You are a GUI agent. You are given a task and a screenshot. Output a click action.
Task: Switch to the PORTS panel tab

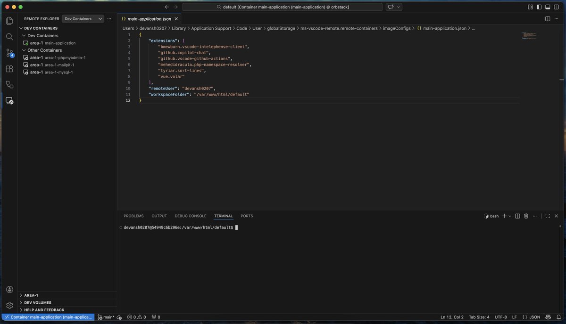pyautogui.click(x=247, y=216)
